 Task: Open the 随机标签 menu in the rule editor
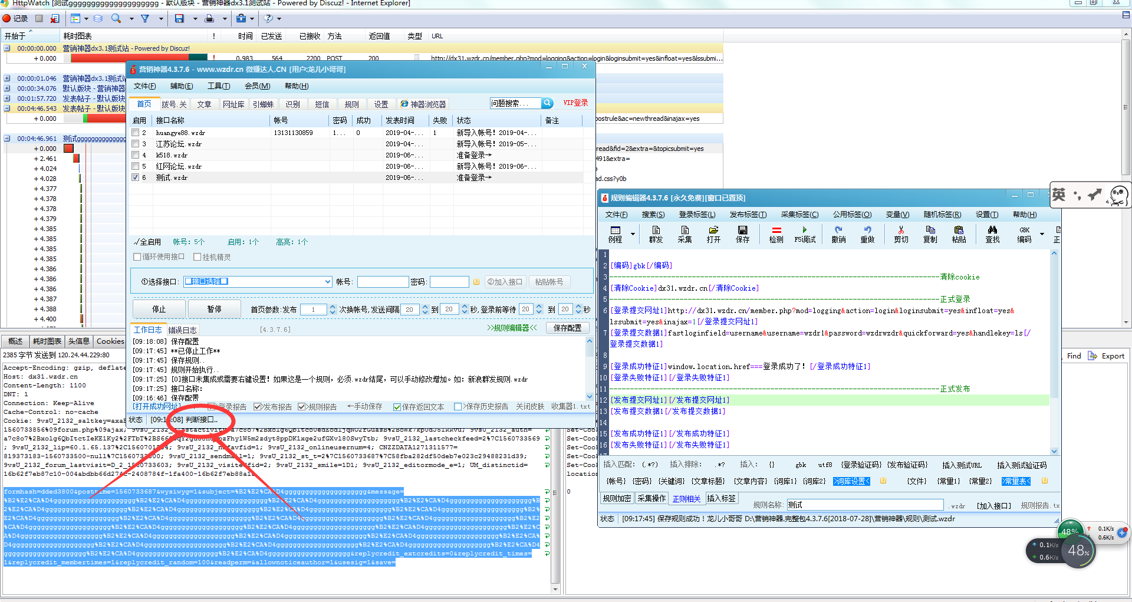942,215
